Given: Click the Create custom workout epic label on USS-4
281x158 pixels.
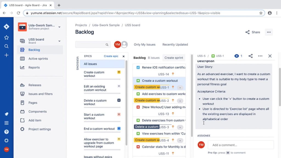Looking at the screenshot, I should pos(147,140).
